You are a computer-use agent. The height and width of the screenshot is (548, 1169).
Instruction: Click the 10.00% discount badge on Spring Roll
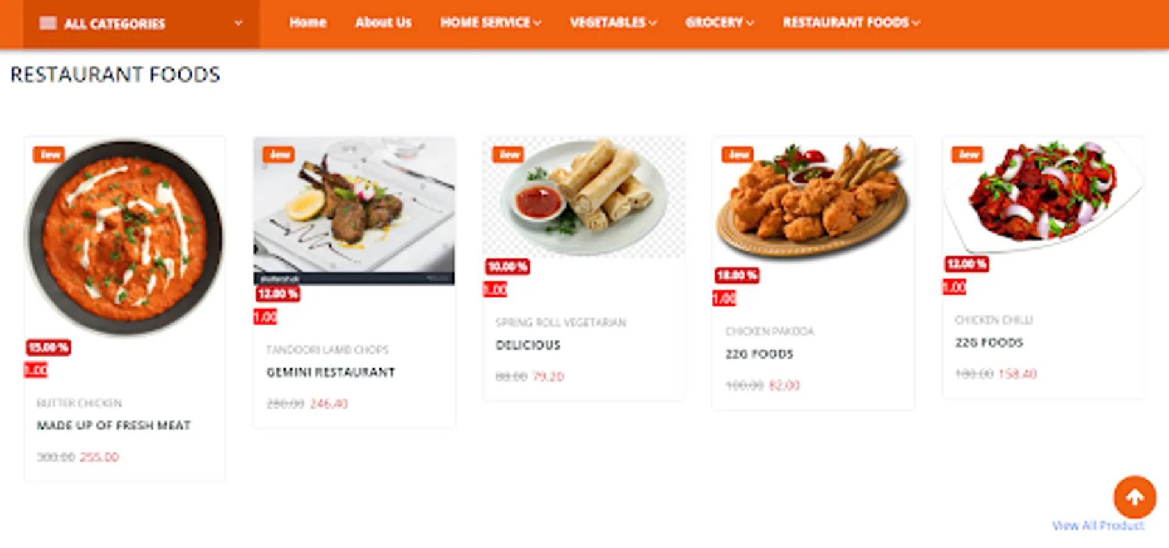(507, 267)
